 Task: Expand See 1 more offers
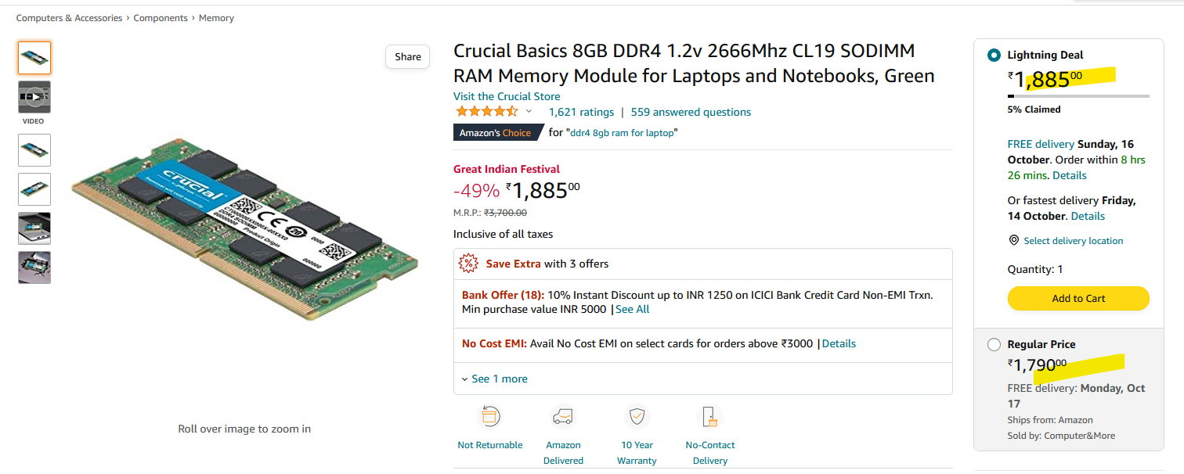[x=494, y=379]
